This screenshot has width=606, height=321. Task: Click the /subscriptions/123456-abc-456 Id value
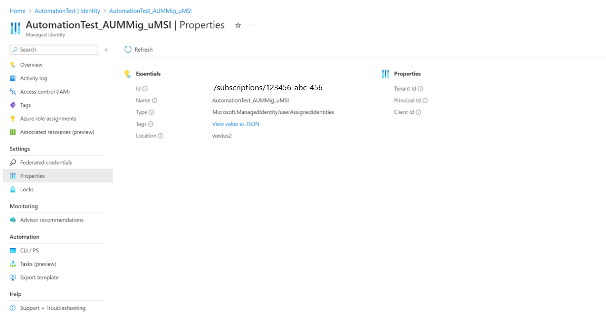[x=268, y=88]
